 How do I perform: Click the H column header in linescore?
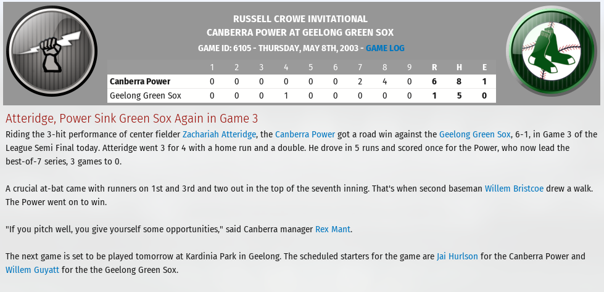(x=459, y=67)
